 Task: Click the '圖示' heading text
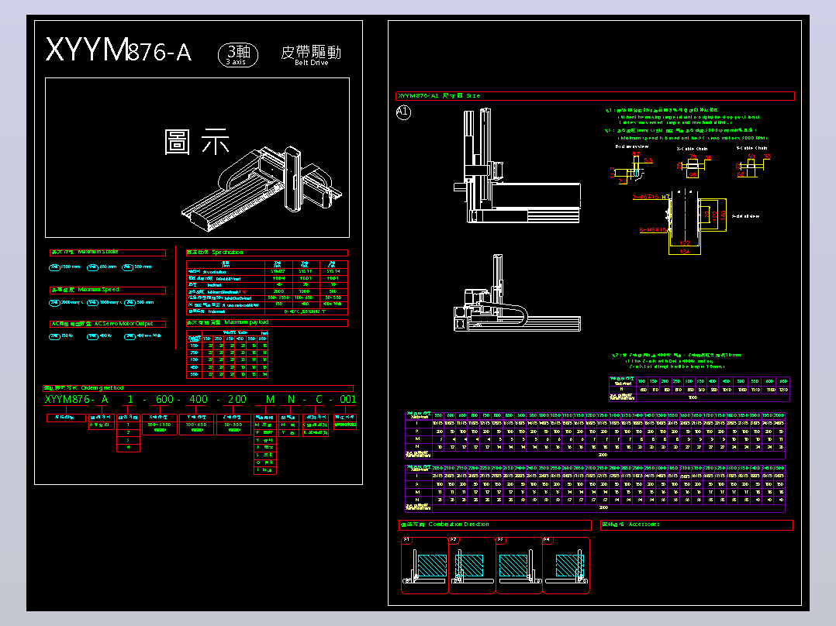(x=197, y=143)
